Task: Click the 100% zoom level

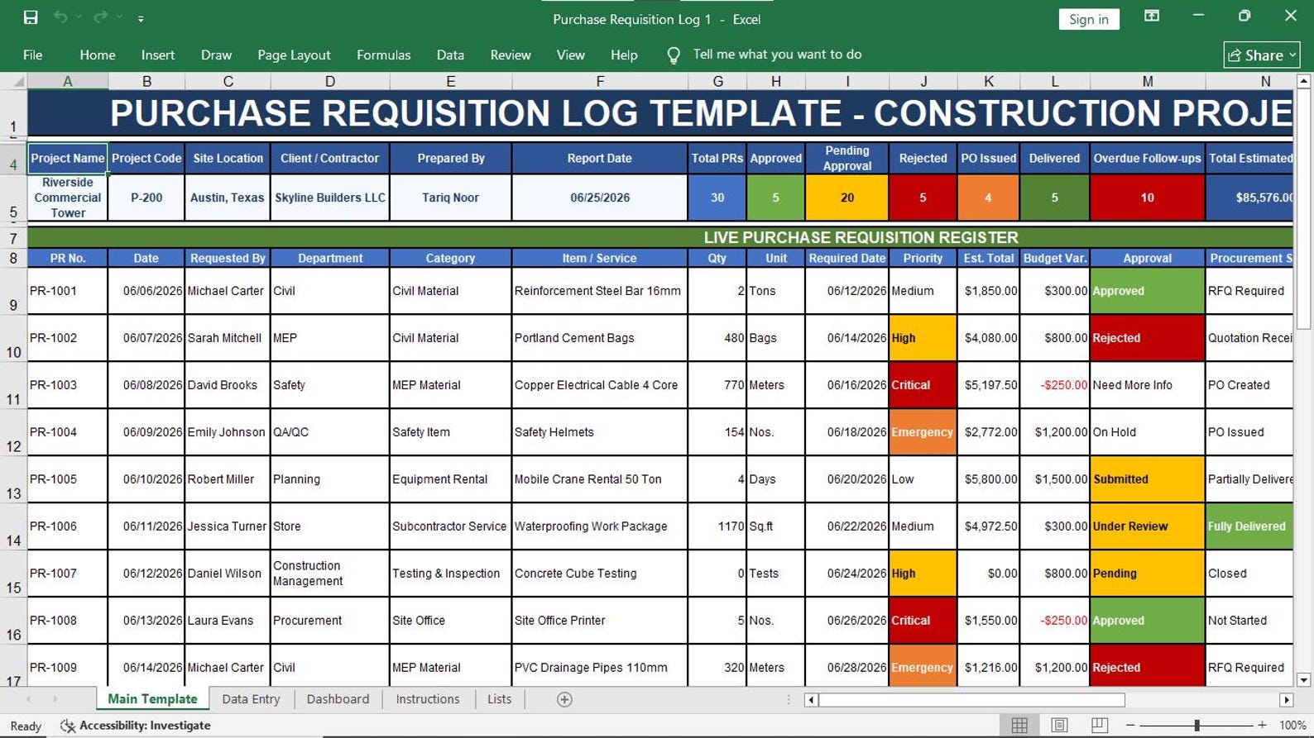Action: (1292, 726)
